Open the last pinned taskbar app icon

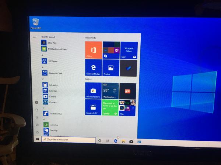(x=139, y=142)
